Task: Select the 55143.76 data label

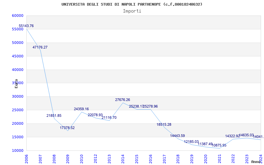Action: point(26,26)
